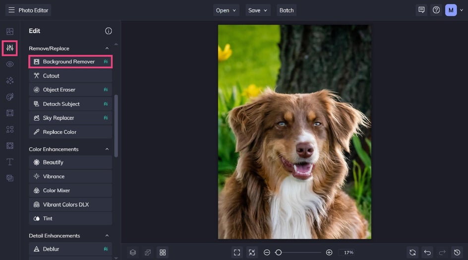Open the Vibrance tool

click(x=70, y=176)
